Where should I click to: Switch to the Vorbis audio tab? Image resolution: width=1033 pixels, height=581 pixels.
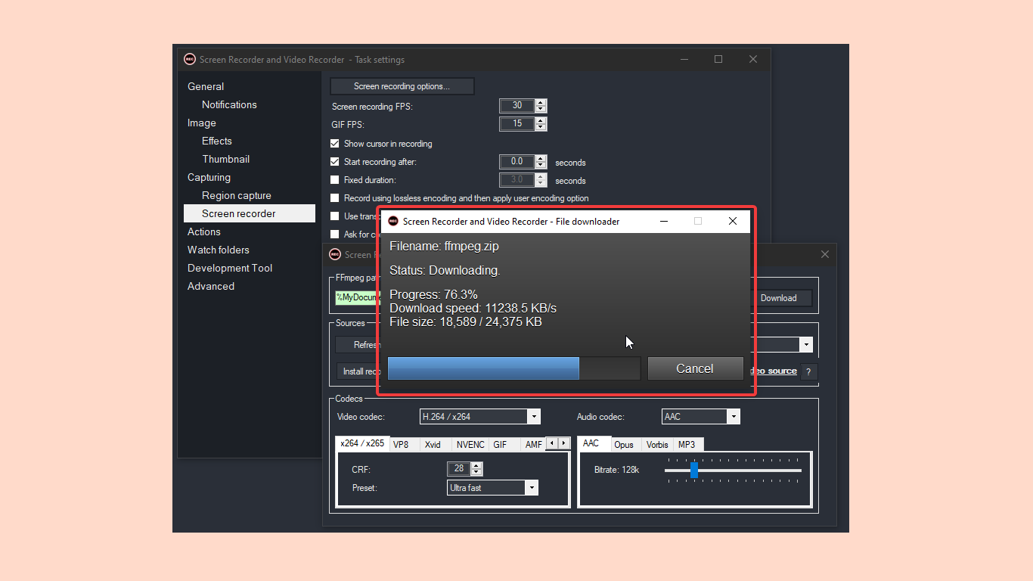pos(657,445)
